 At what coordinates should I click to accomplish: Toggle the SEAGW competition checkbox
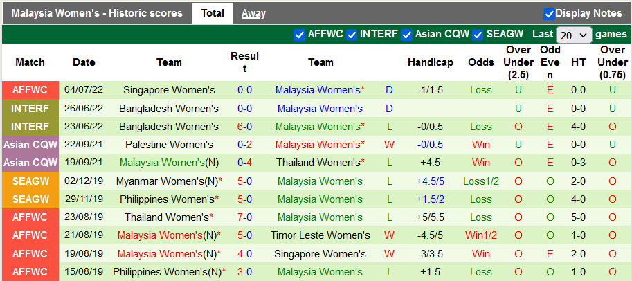pos(478,34)
